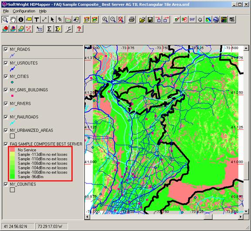This screenshot has width=251, height=231.
Task: Click the map vertical scrollbar down arrow
Action: 246,211
